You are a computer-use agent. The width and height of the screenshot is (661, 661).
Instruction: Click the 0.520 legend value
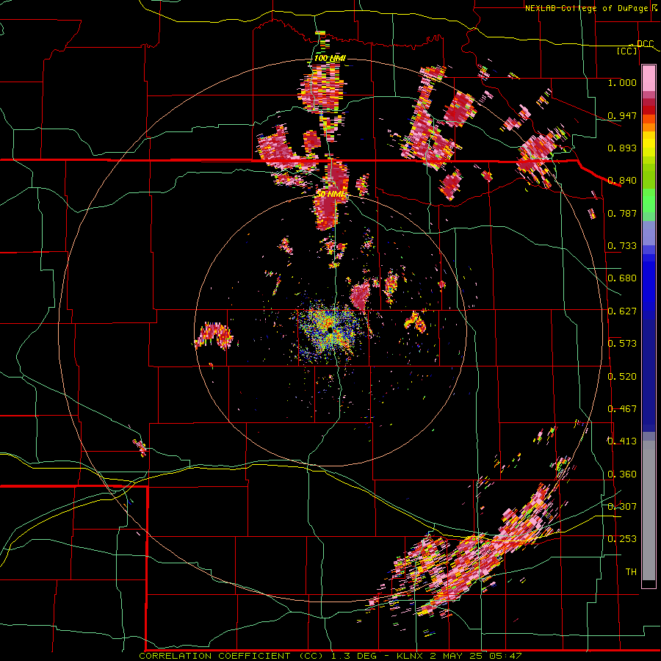(x=622, y=377)
